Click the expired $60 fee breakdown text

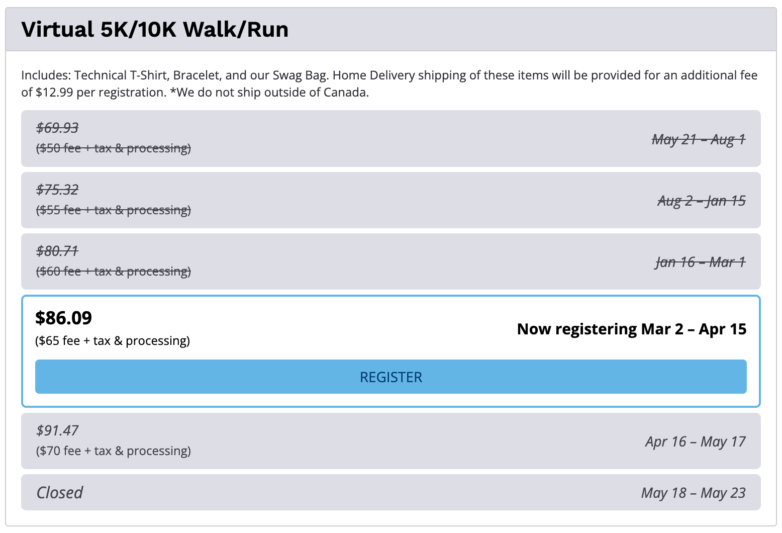pos(113,272)
